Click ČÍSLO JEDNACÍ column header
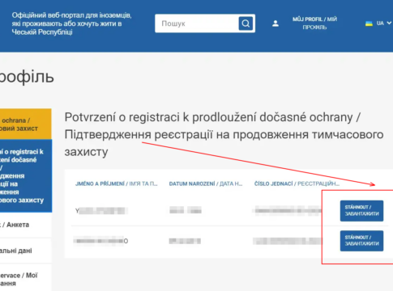The image size is (393, 291). [297, 183]
